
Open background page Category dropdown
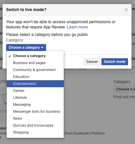124,89
